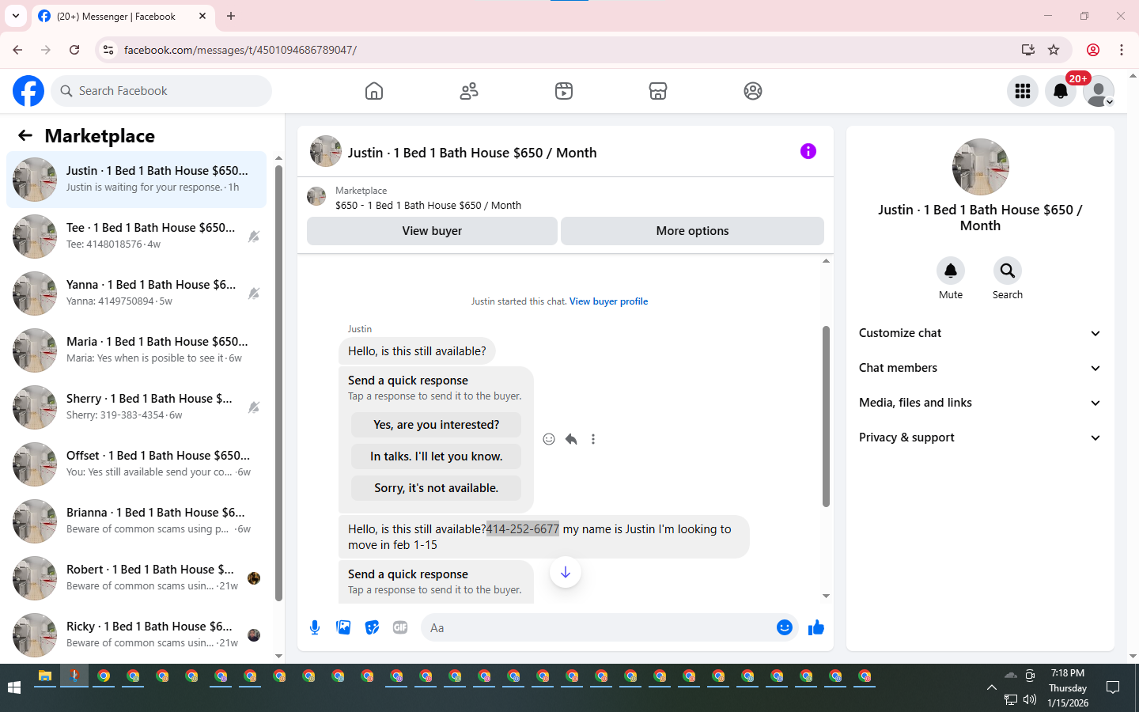
Task: Attach a file with the photo icon
Action: [343, 627]
